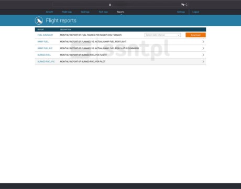Click 'Monthly report of burned fuel per flight' text
The height and width of the screenshot is (189, 241).
click(83, 55)
